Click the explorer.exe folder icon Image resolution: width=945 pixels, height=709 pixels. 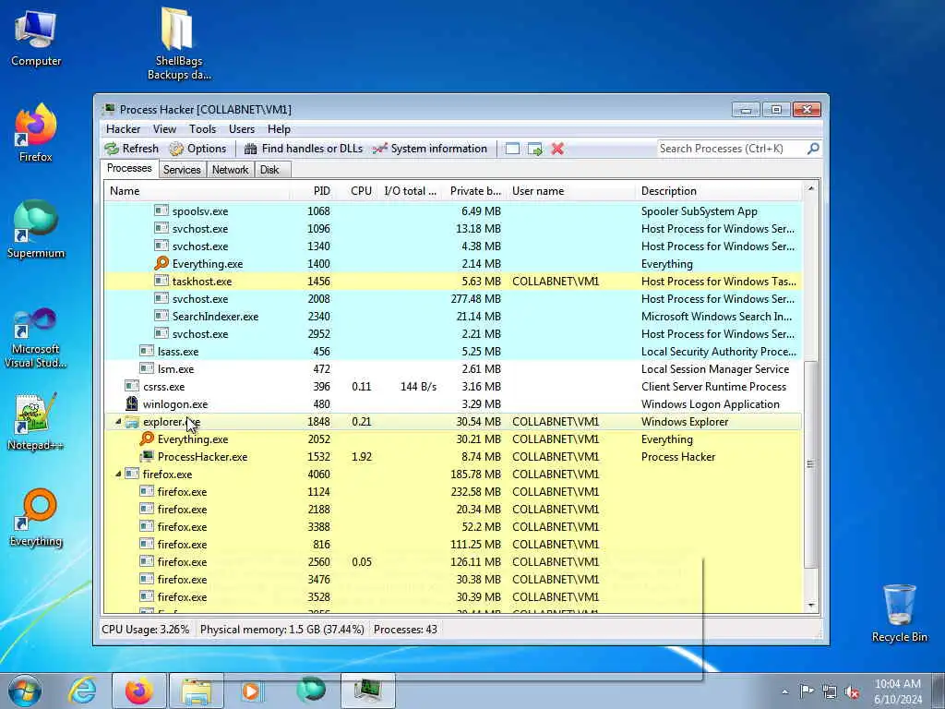click(x=131, y=421)
